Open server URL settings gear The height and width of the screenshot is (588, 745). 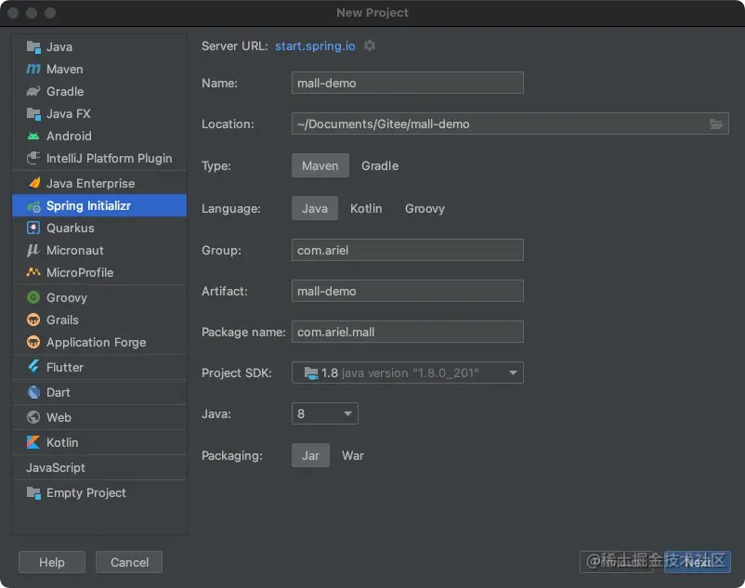pyautogui.click(x=370, y=46)
